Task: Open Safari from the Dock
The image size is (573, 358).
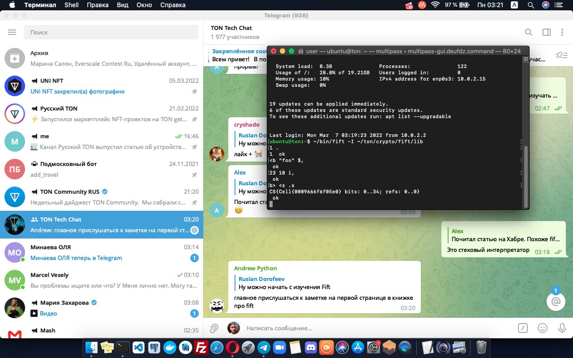Action: (217, 347)
